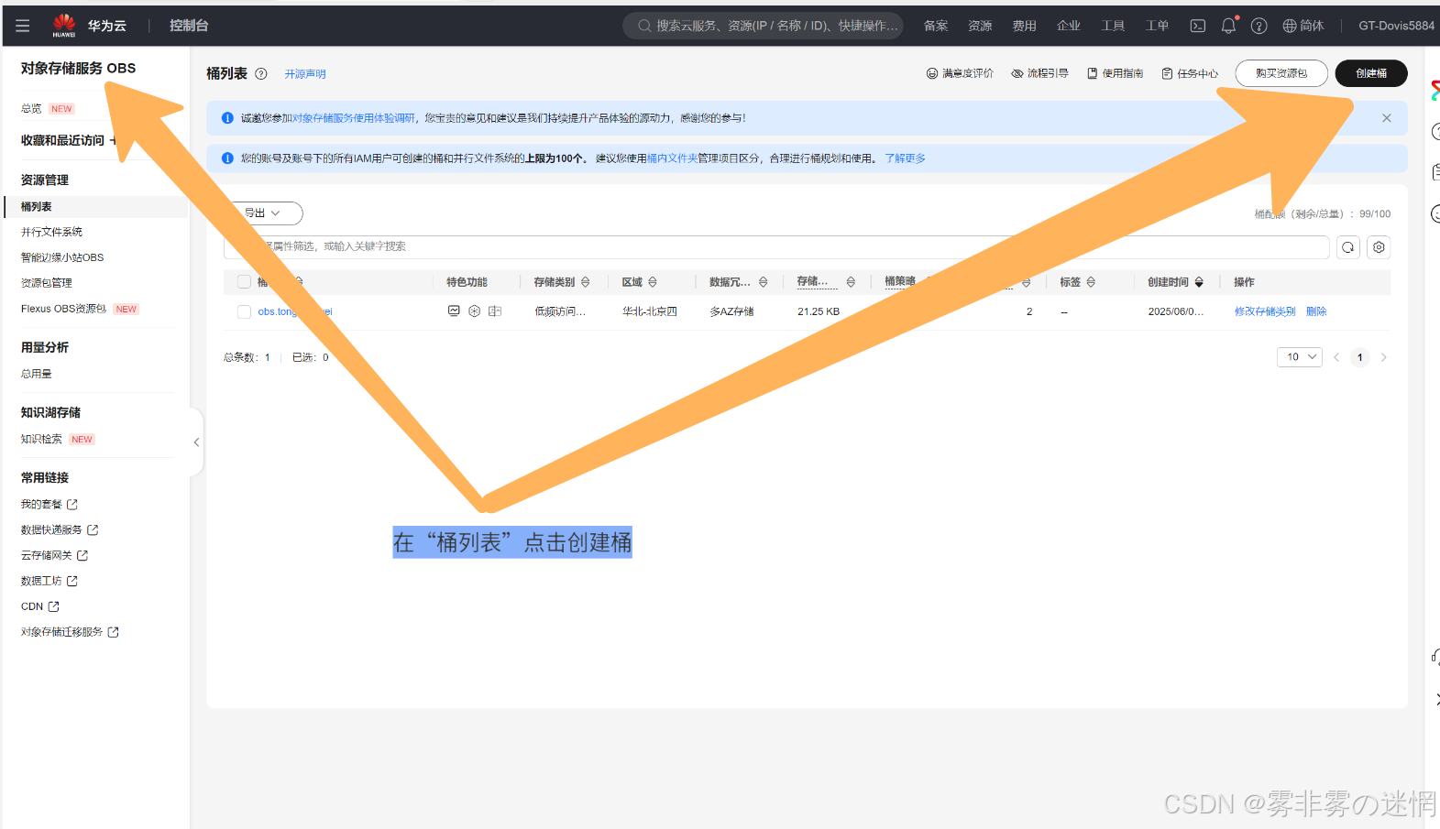Open 控制台 console menu item
The width and height of the screenshot is (1440, 829).
(189, 26)
